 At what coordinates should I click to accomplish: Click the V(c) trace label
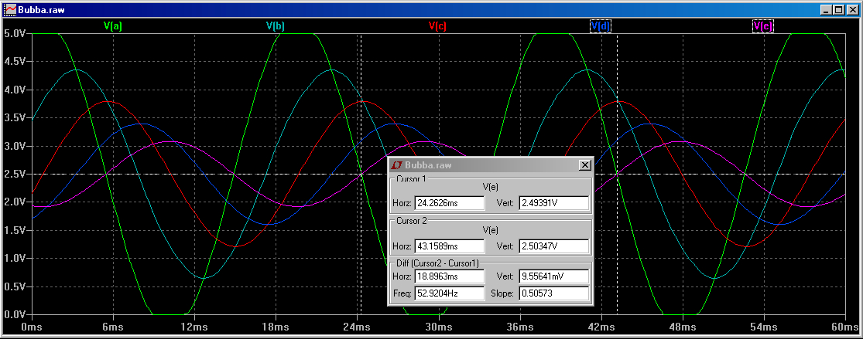coord(437,25)
